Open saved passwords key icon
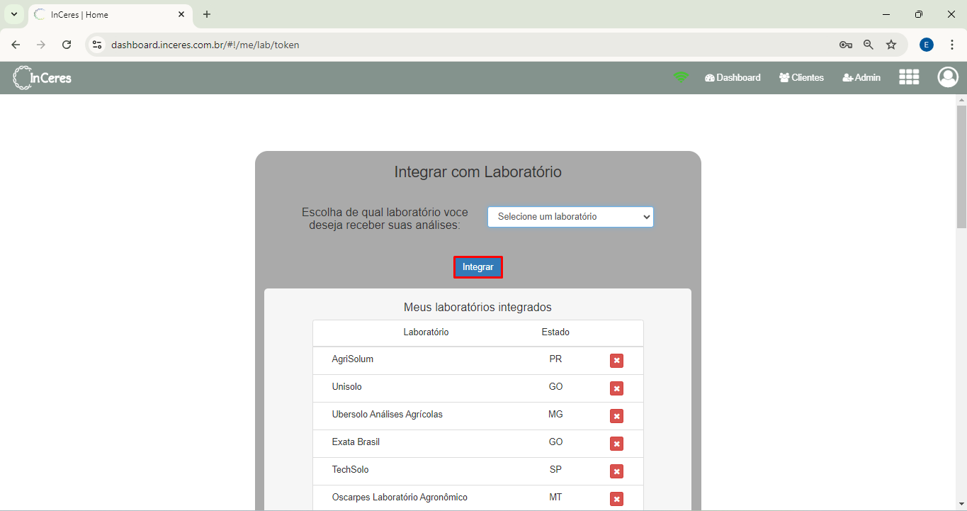 coord(845,45)
